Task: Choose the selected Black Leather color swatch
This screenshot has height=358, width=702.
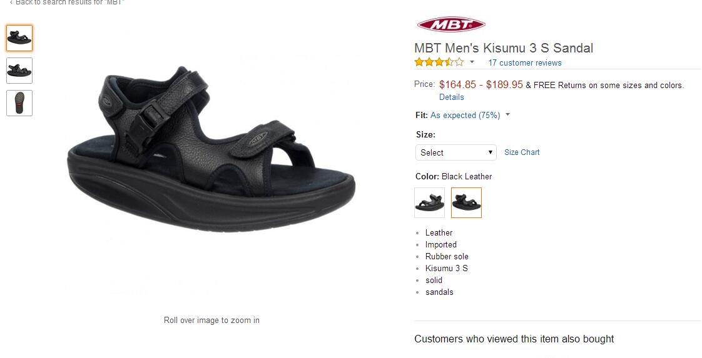Action: [466, 202]
